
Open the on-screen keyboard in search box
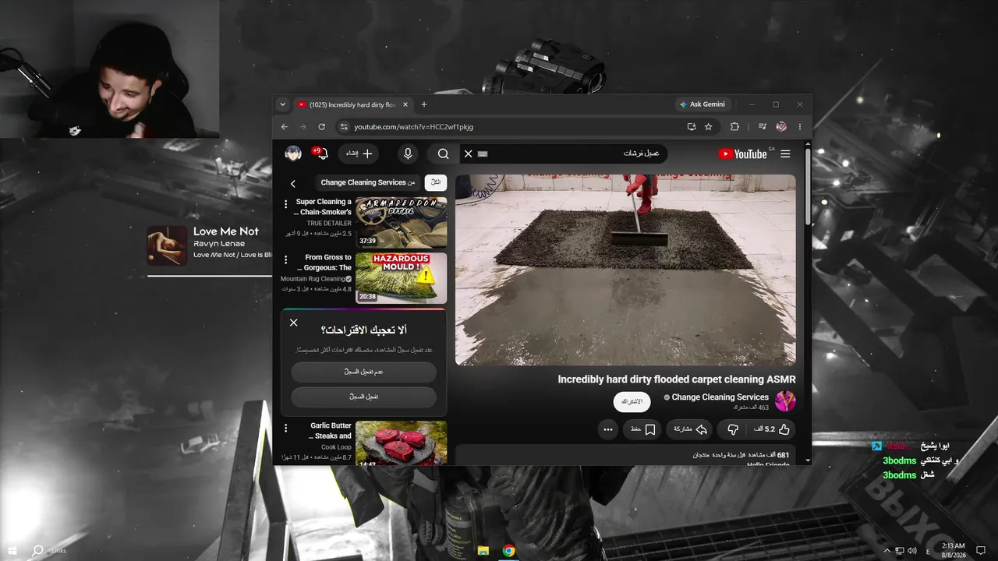pyautogui.click(x=482, y=154)
